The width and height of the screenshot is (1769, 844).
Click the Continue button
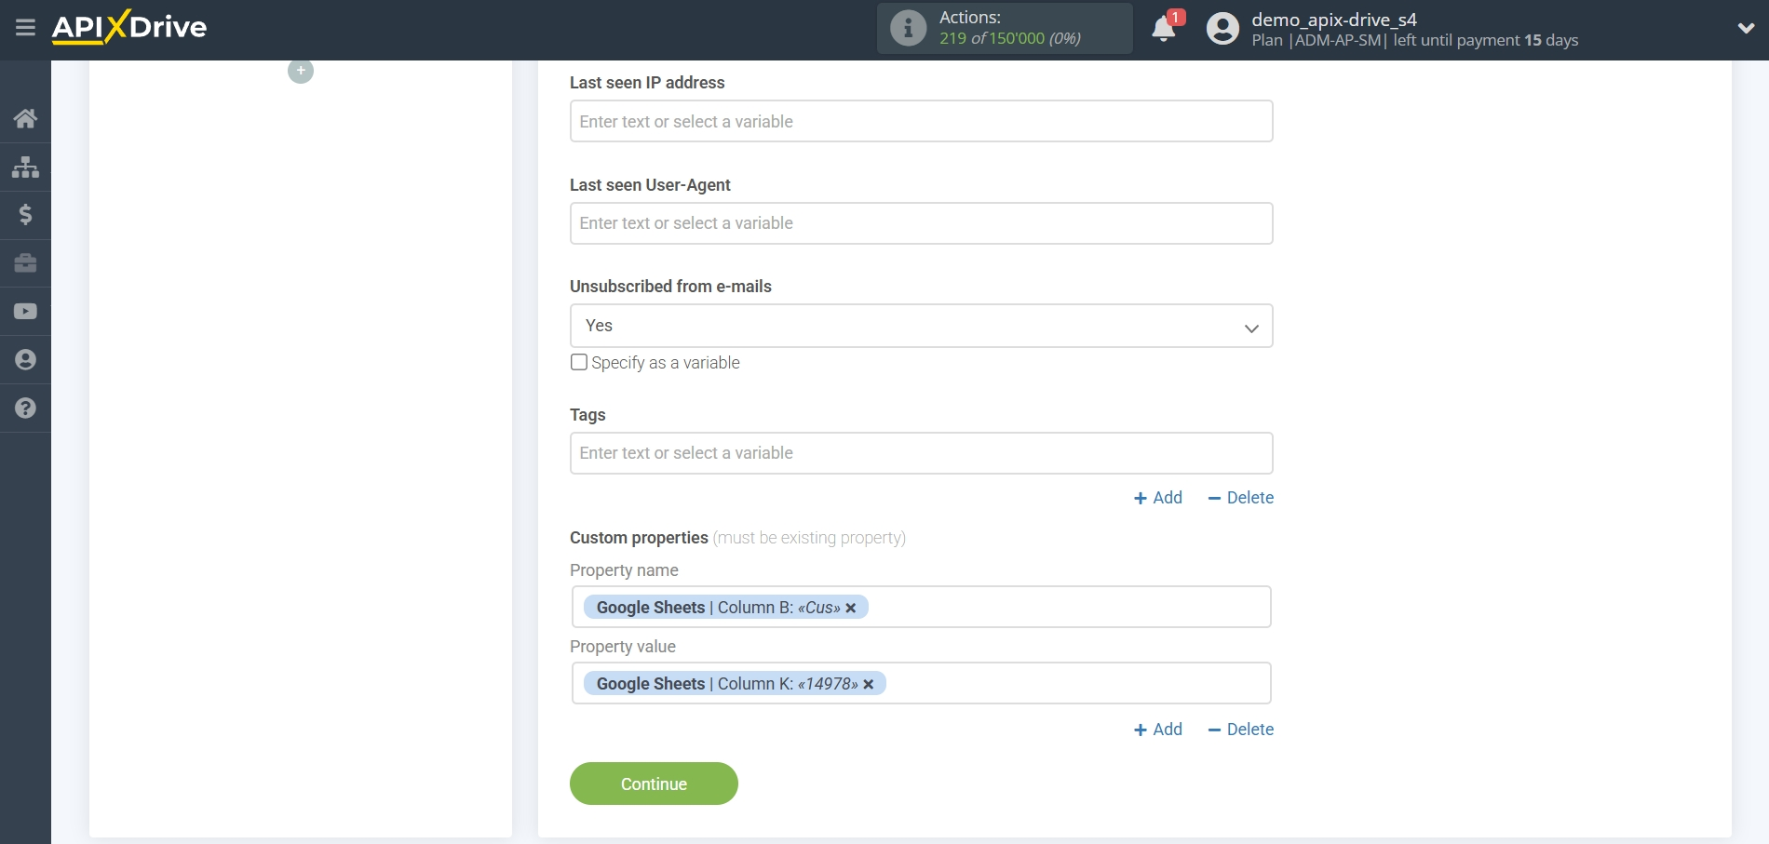pos(653,784)
